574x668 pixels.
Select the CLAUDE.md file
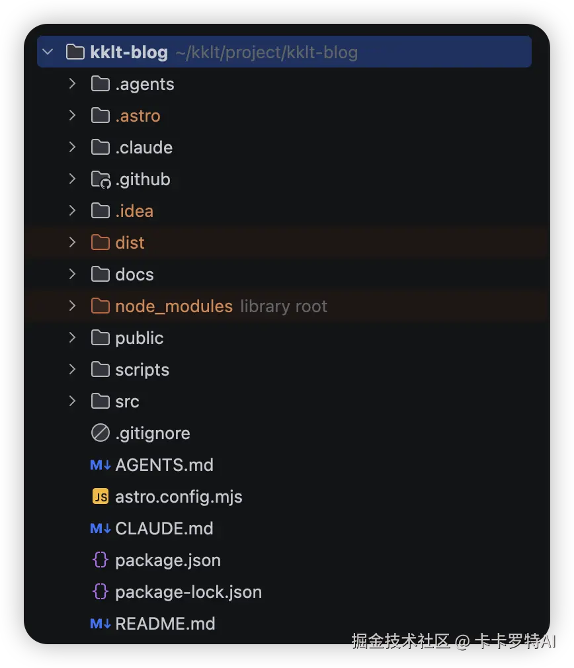[x=164, y=528]
